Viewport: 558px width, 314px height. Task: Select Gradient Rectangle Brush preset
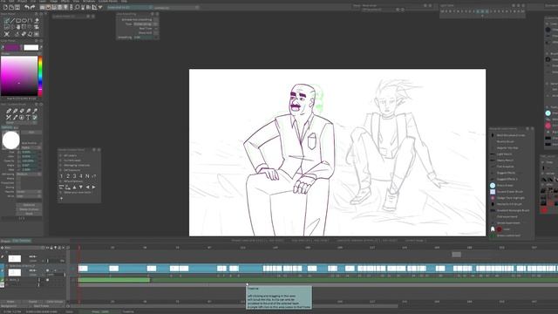(513, 210)
